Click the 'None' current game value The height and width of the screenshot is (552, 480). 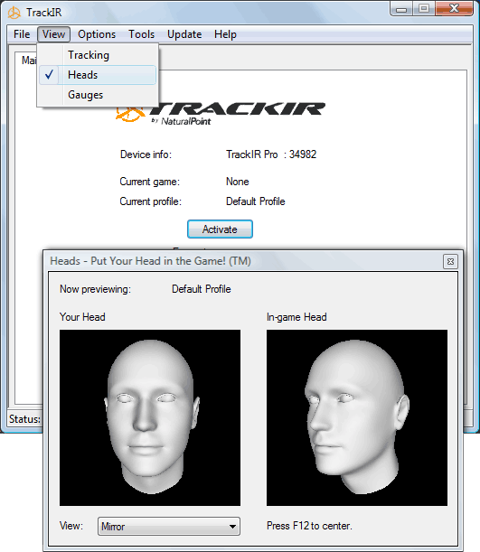[238, 182]
